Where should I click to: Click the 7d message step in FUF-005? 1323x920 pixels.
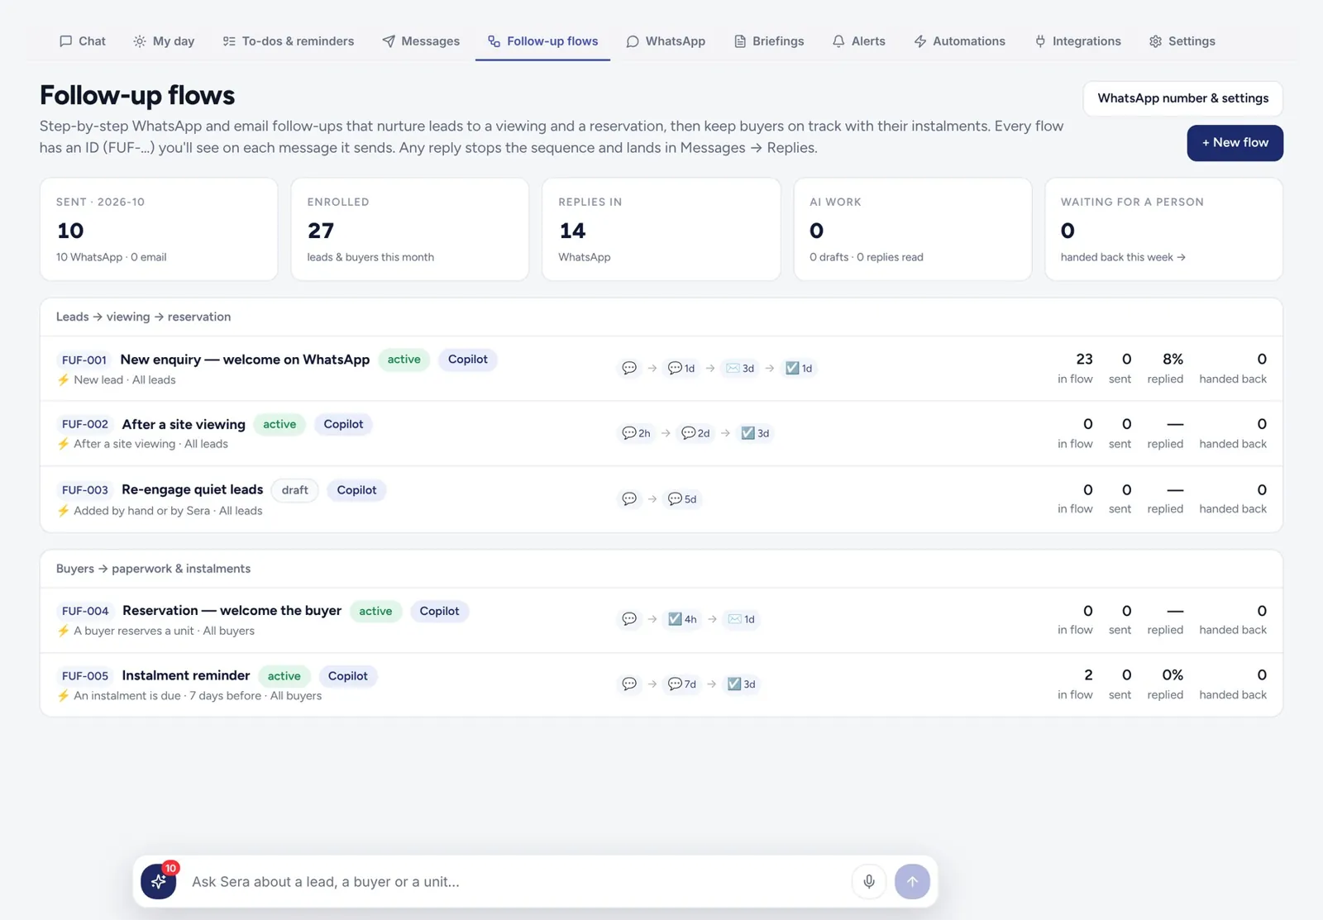682,684
